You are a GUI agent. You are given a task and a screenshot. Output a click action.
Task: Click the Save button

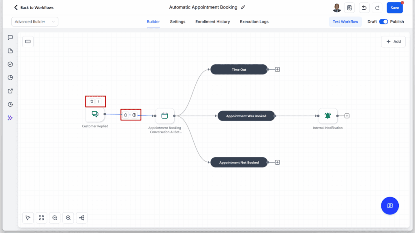395,8
